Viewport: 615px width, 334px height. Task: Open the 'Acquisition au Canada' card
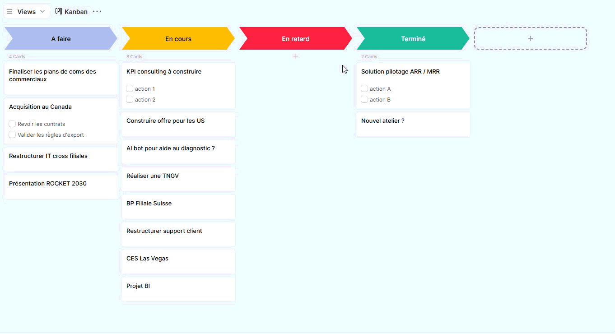[40, 107]
